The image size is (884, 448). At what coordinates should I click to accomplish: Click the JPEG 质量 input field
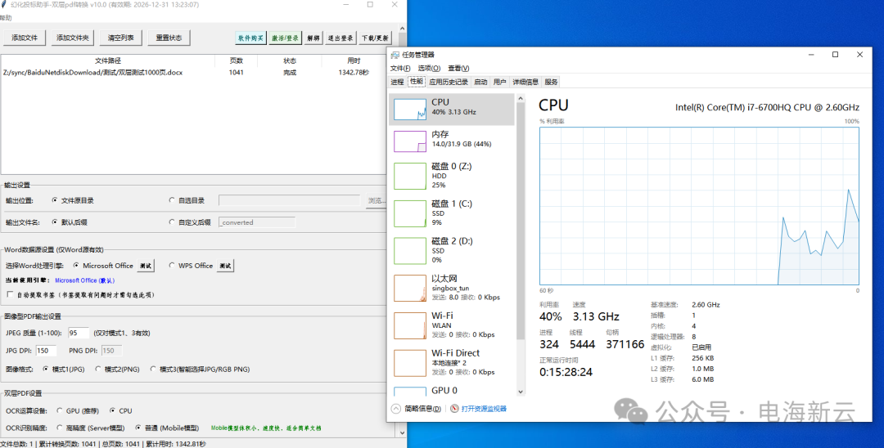click(x=79, y=333)
